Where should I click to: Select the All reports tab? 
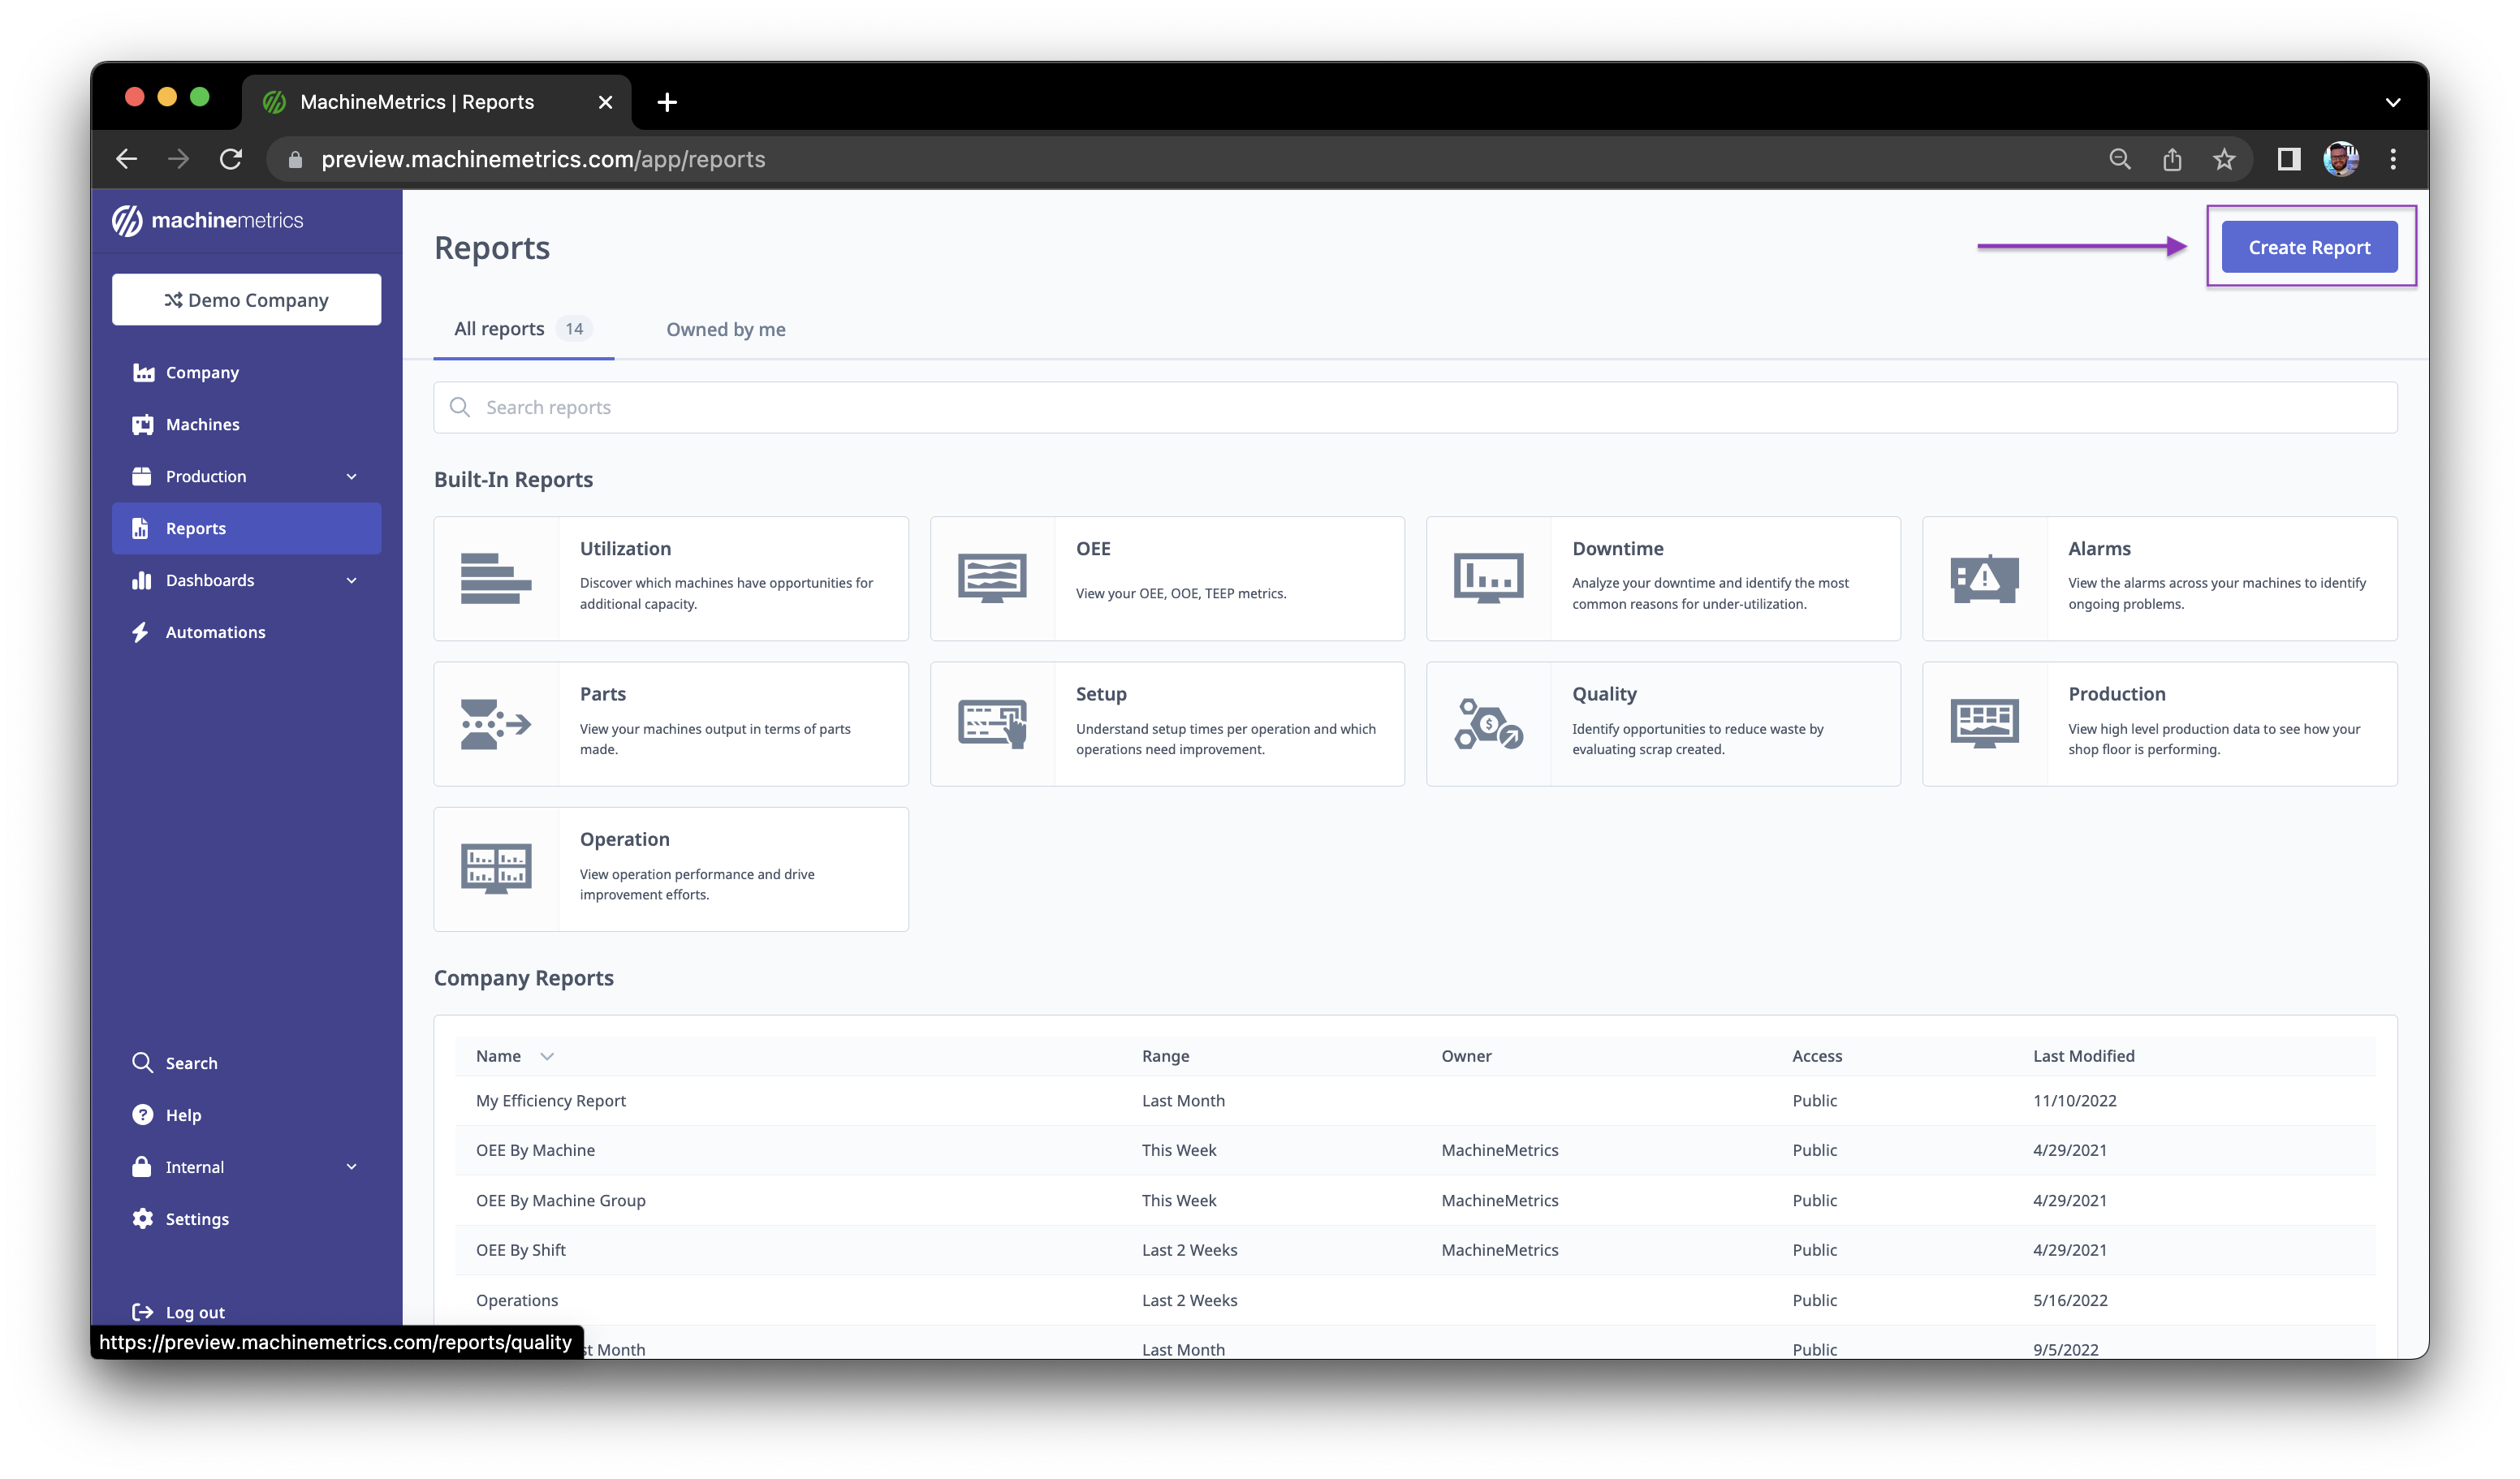click(x=500, y=328)
